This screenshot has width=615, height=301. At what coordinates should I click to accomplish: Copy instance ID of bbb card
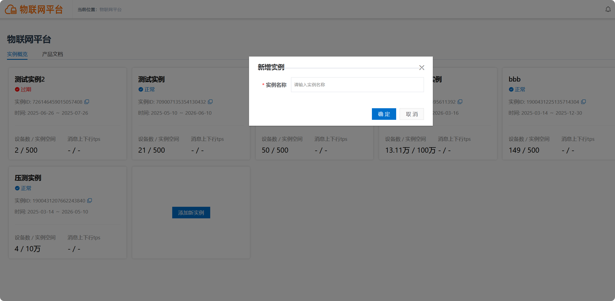583,102
